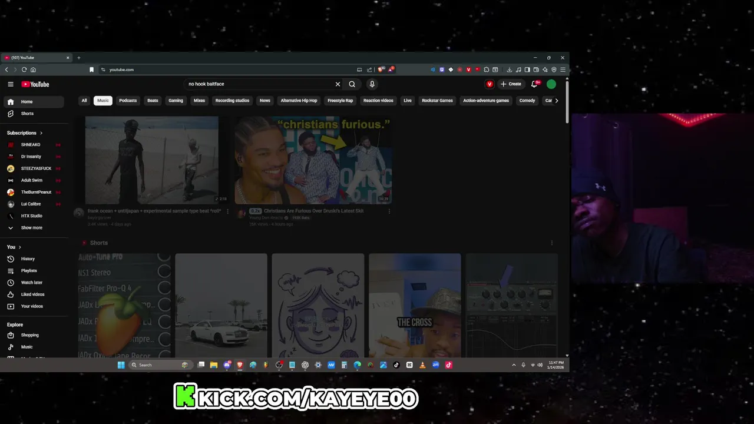Open Shopping under Explore
Viewport: 754px width, 424px height.
coord(32,335)
